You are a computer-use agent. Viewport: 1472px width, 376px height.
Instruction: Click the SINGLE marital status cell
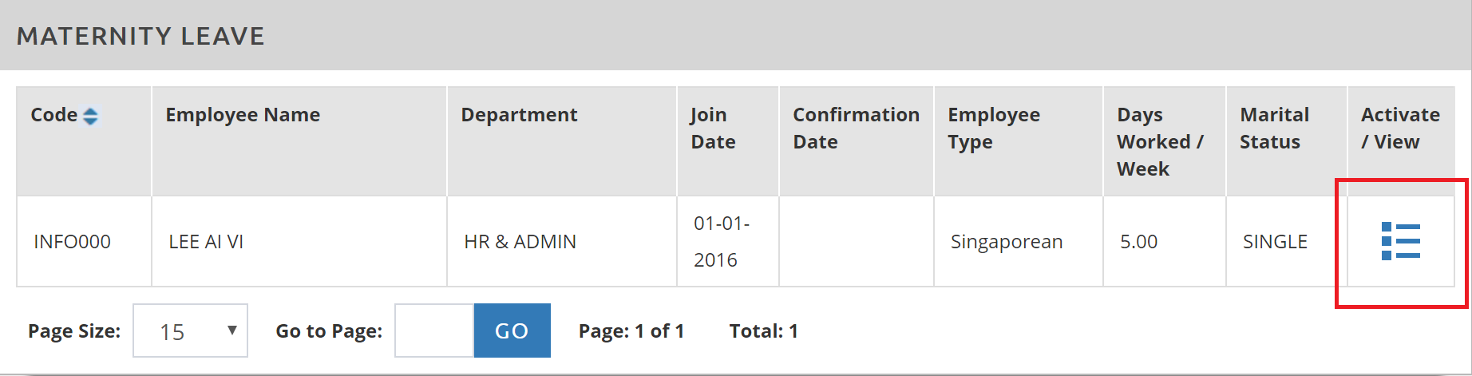[x=1275, y=241]
